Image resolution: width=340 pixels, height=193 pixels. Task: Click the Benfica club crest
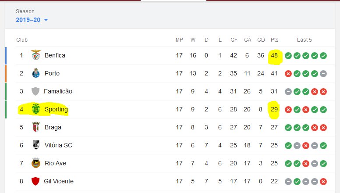point(36,55)
